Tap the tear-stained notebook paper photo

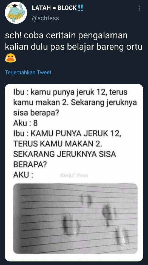75,218
